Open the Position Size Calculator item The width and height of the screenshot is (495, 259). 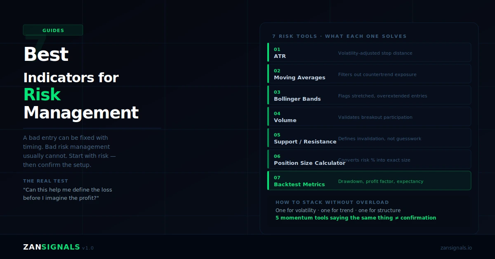point(369,159)
